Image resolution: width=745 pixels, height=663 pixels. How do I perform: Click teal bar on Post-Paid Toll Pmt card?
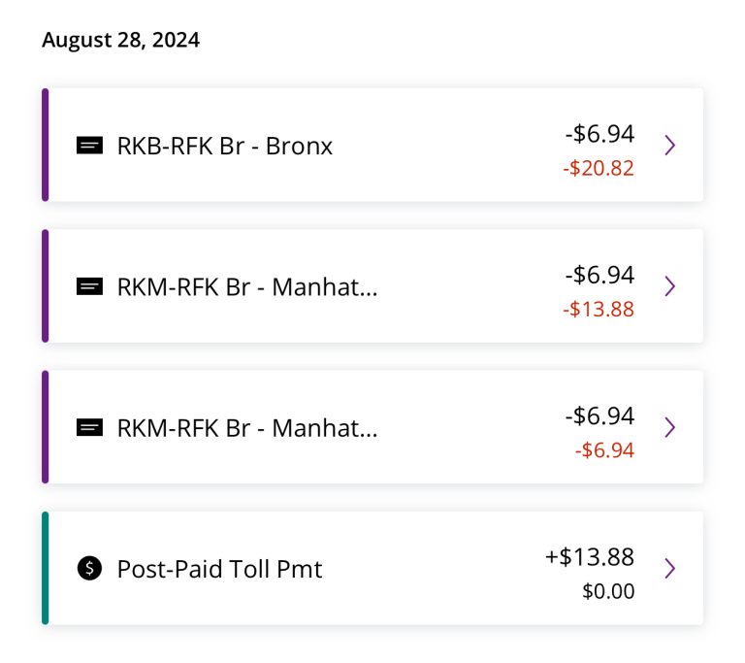46,568
